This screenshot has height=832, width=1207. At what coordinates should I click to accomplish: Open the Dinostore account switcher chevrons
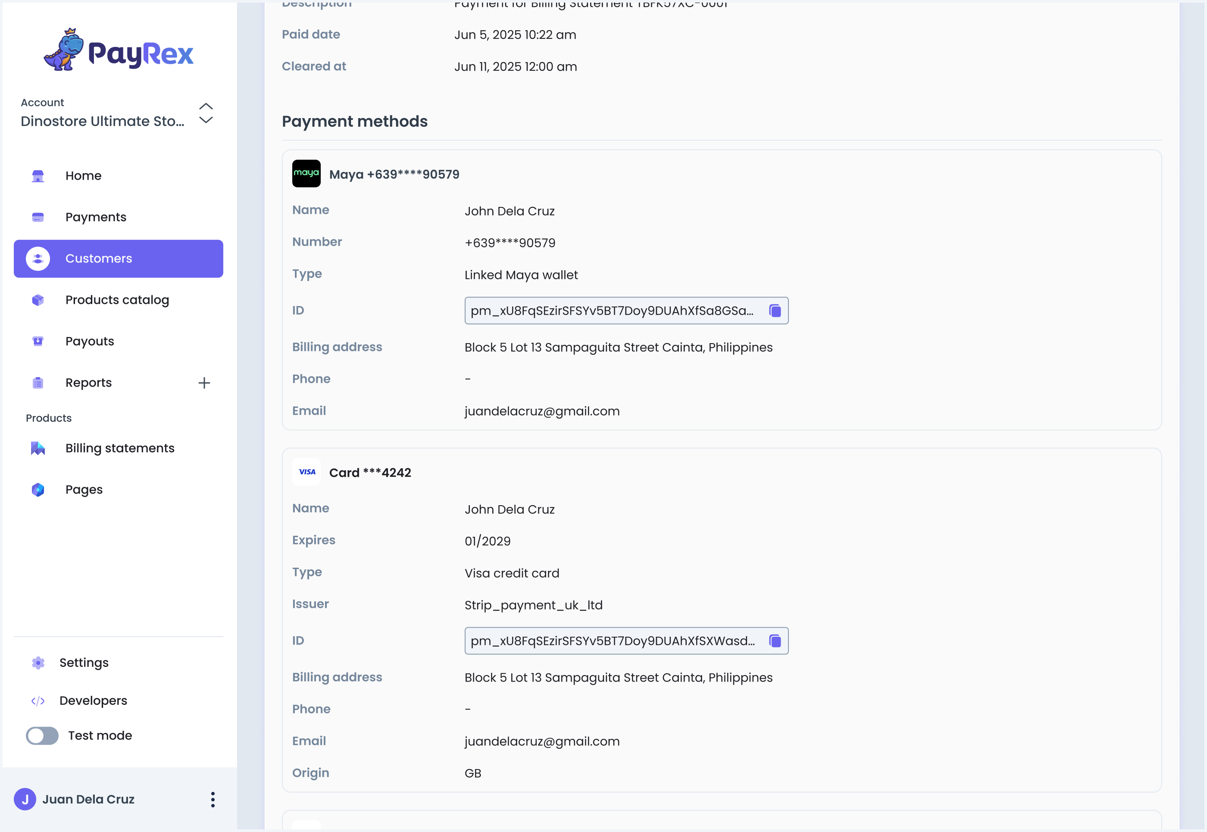[206, 113]
